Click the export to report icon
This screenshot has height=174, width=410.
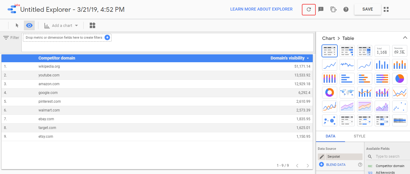tap(333, 9)
